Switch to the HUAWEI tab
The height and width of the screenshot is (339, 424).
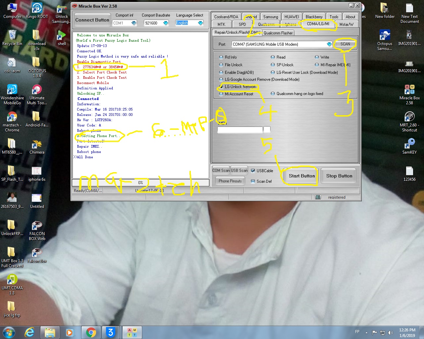tap(292, 17)
